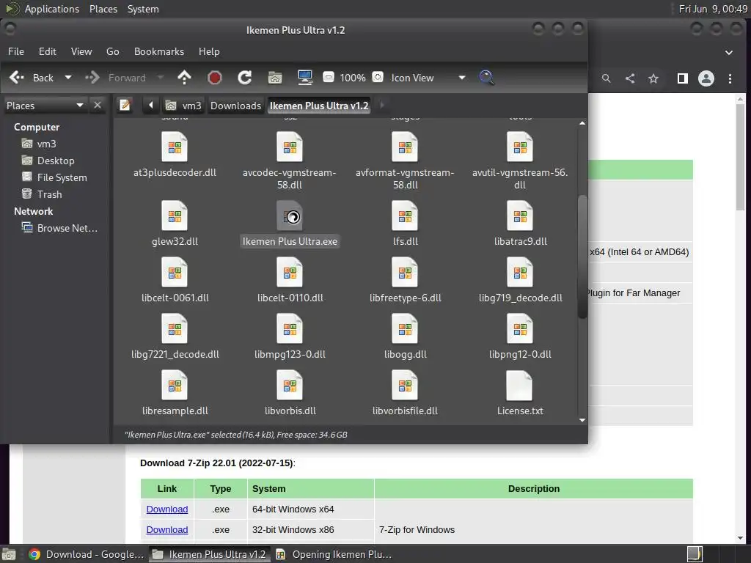Click the 32-bit Windows x86 Download link
The height and width of the screenshot is (563, 751).
[x=166, y=529]
